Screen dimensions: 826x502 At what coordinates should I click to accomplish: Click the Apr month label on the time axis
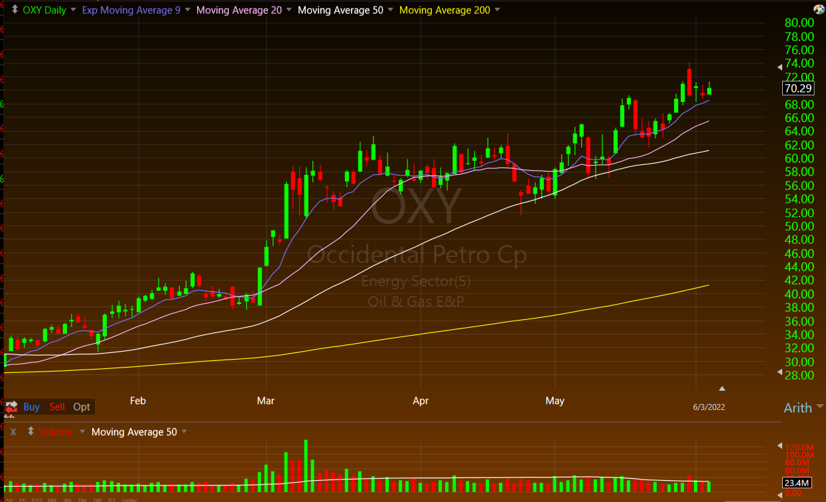click(420, 401)
